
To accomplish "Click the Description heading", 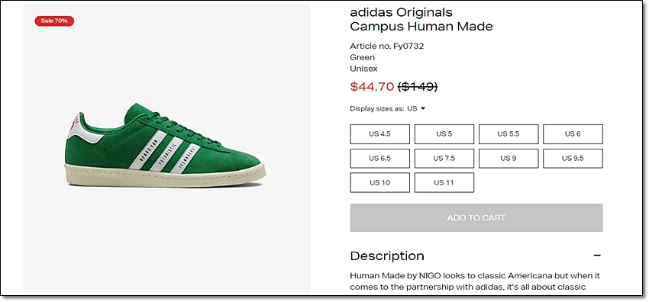I will point(387,255).
